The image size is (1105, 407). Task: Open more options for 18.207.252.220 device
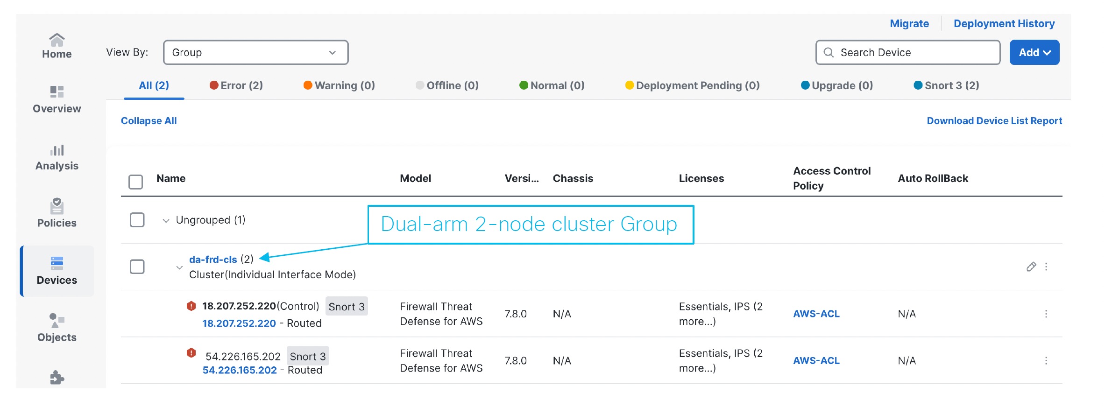[x=1046, y=314]
